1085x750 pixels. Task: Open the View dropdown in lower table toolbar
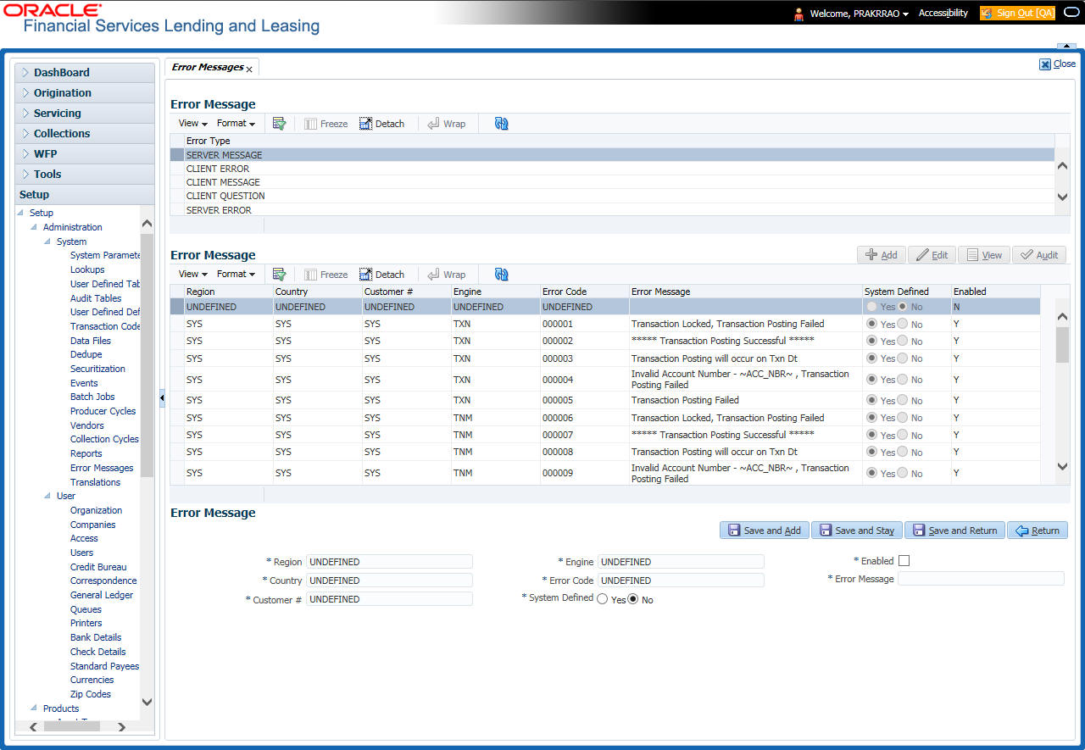point(192,275)
